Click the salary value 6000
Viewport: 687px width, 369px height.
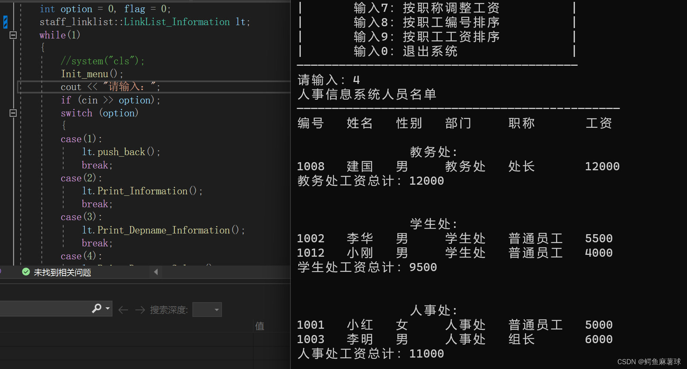(599, 339)
